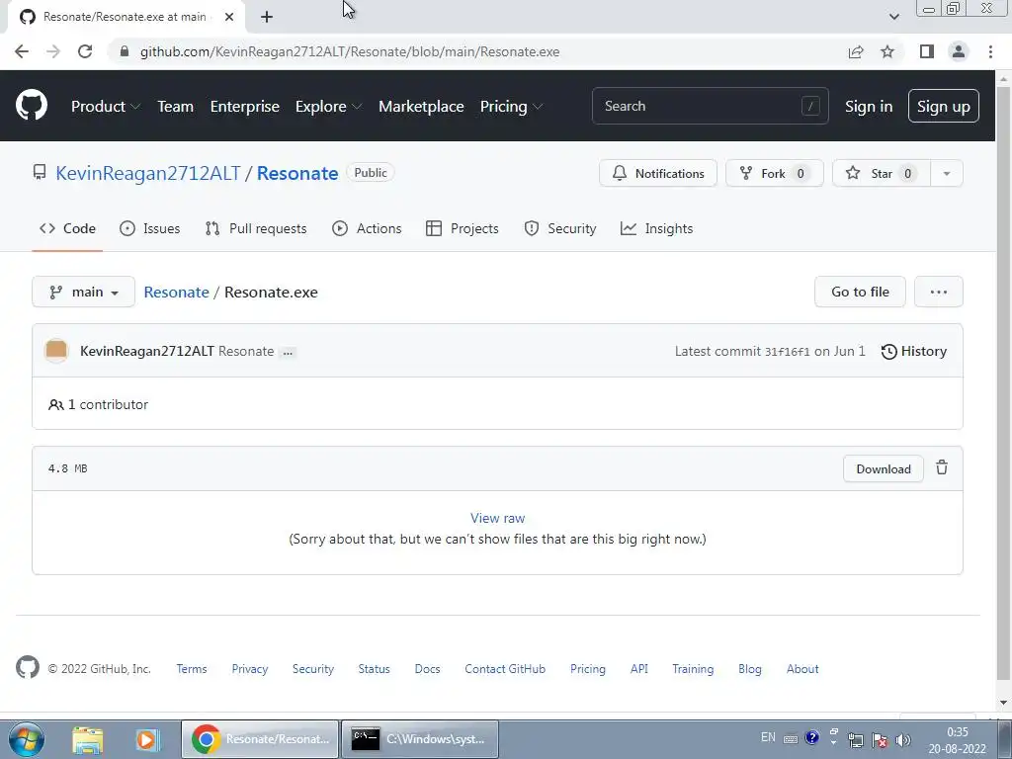Open a new browser tab
Image resolution: width=1012 pixels, height=759 pixels.
coord(267,17)
